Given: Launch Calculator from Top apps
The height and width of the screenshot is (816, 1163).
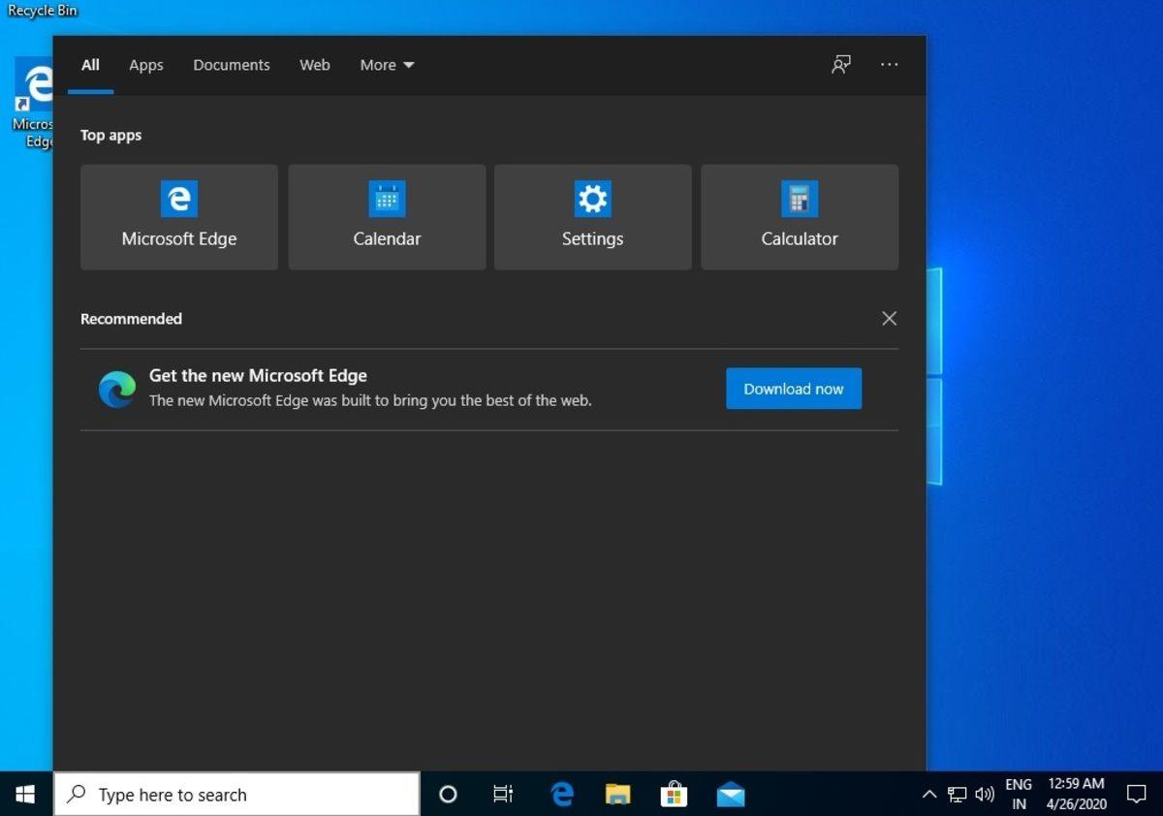Looking at the screenshot, I should [799, 216].
